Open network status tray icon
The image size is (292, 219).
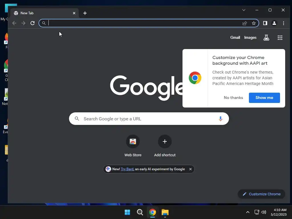(257, 212)
